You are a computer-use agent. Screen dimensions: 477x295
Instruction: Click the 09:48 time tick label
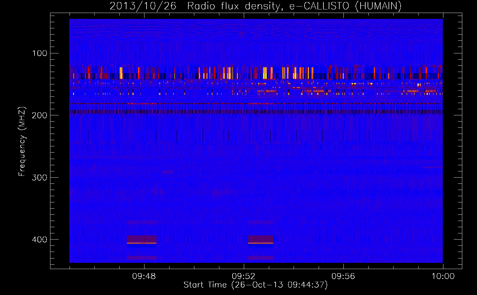(x=144, y=276)
